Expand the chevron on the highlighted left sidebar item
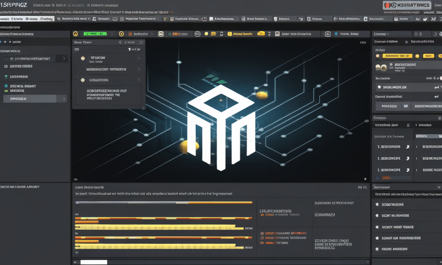This screenshot has width=442, height=265. [64, 99]
